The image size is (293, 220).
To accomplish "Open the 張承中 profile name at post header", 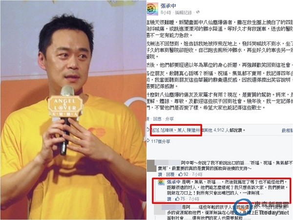I will tap(168, 6).
